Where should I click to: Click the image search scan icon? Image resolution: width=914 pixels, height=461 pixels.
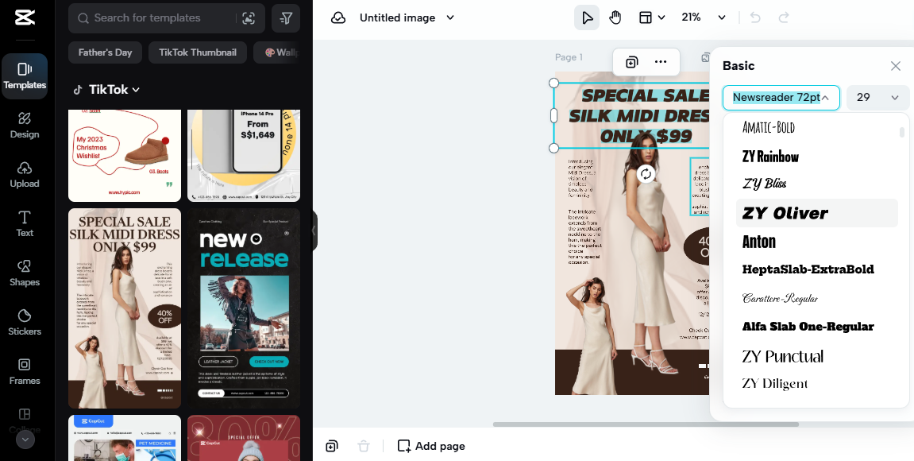[249, 18]
